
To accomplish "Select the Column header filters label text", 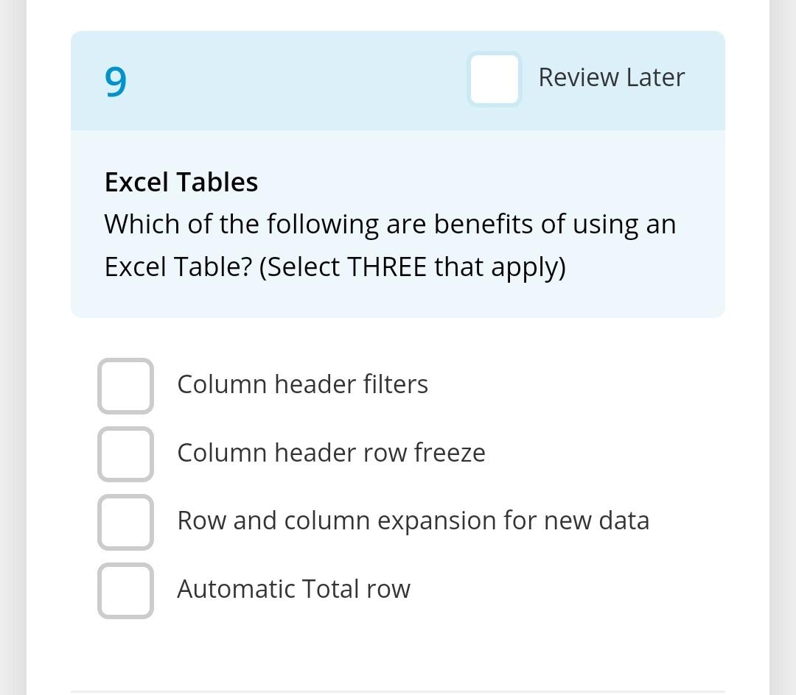I will (x=303, y=384).
